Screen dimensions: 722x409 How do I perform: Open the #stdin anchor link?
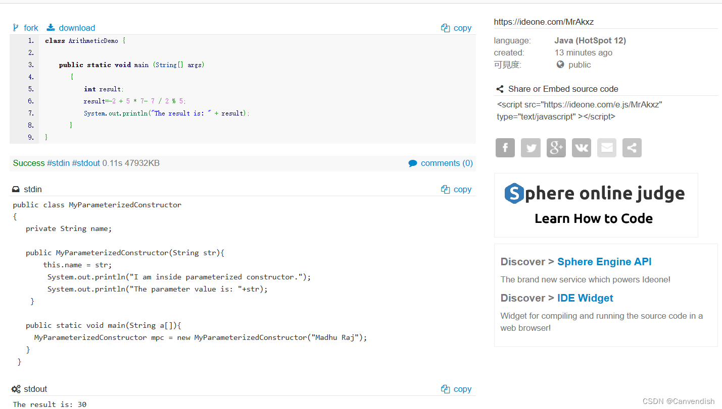(x=58, y=163)
